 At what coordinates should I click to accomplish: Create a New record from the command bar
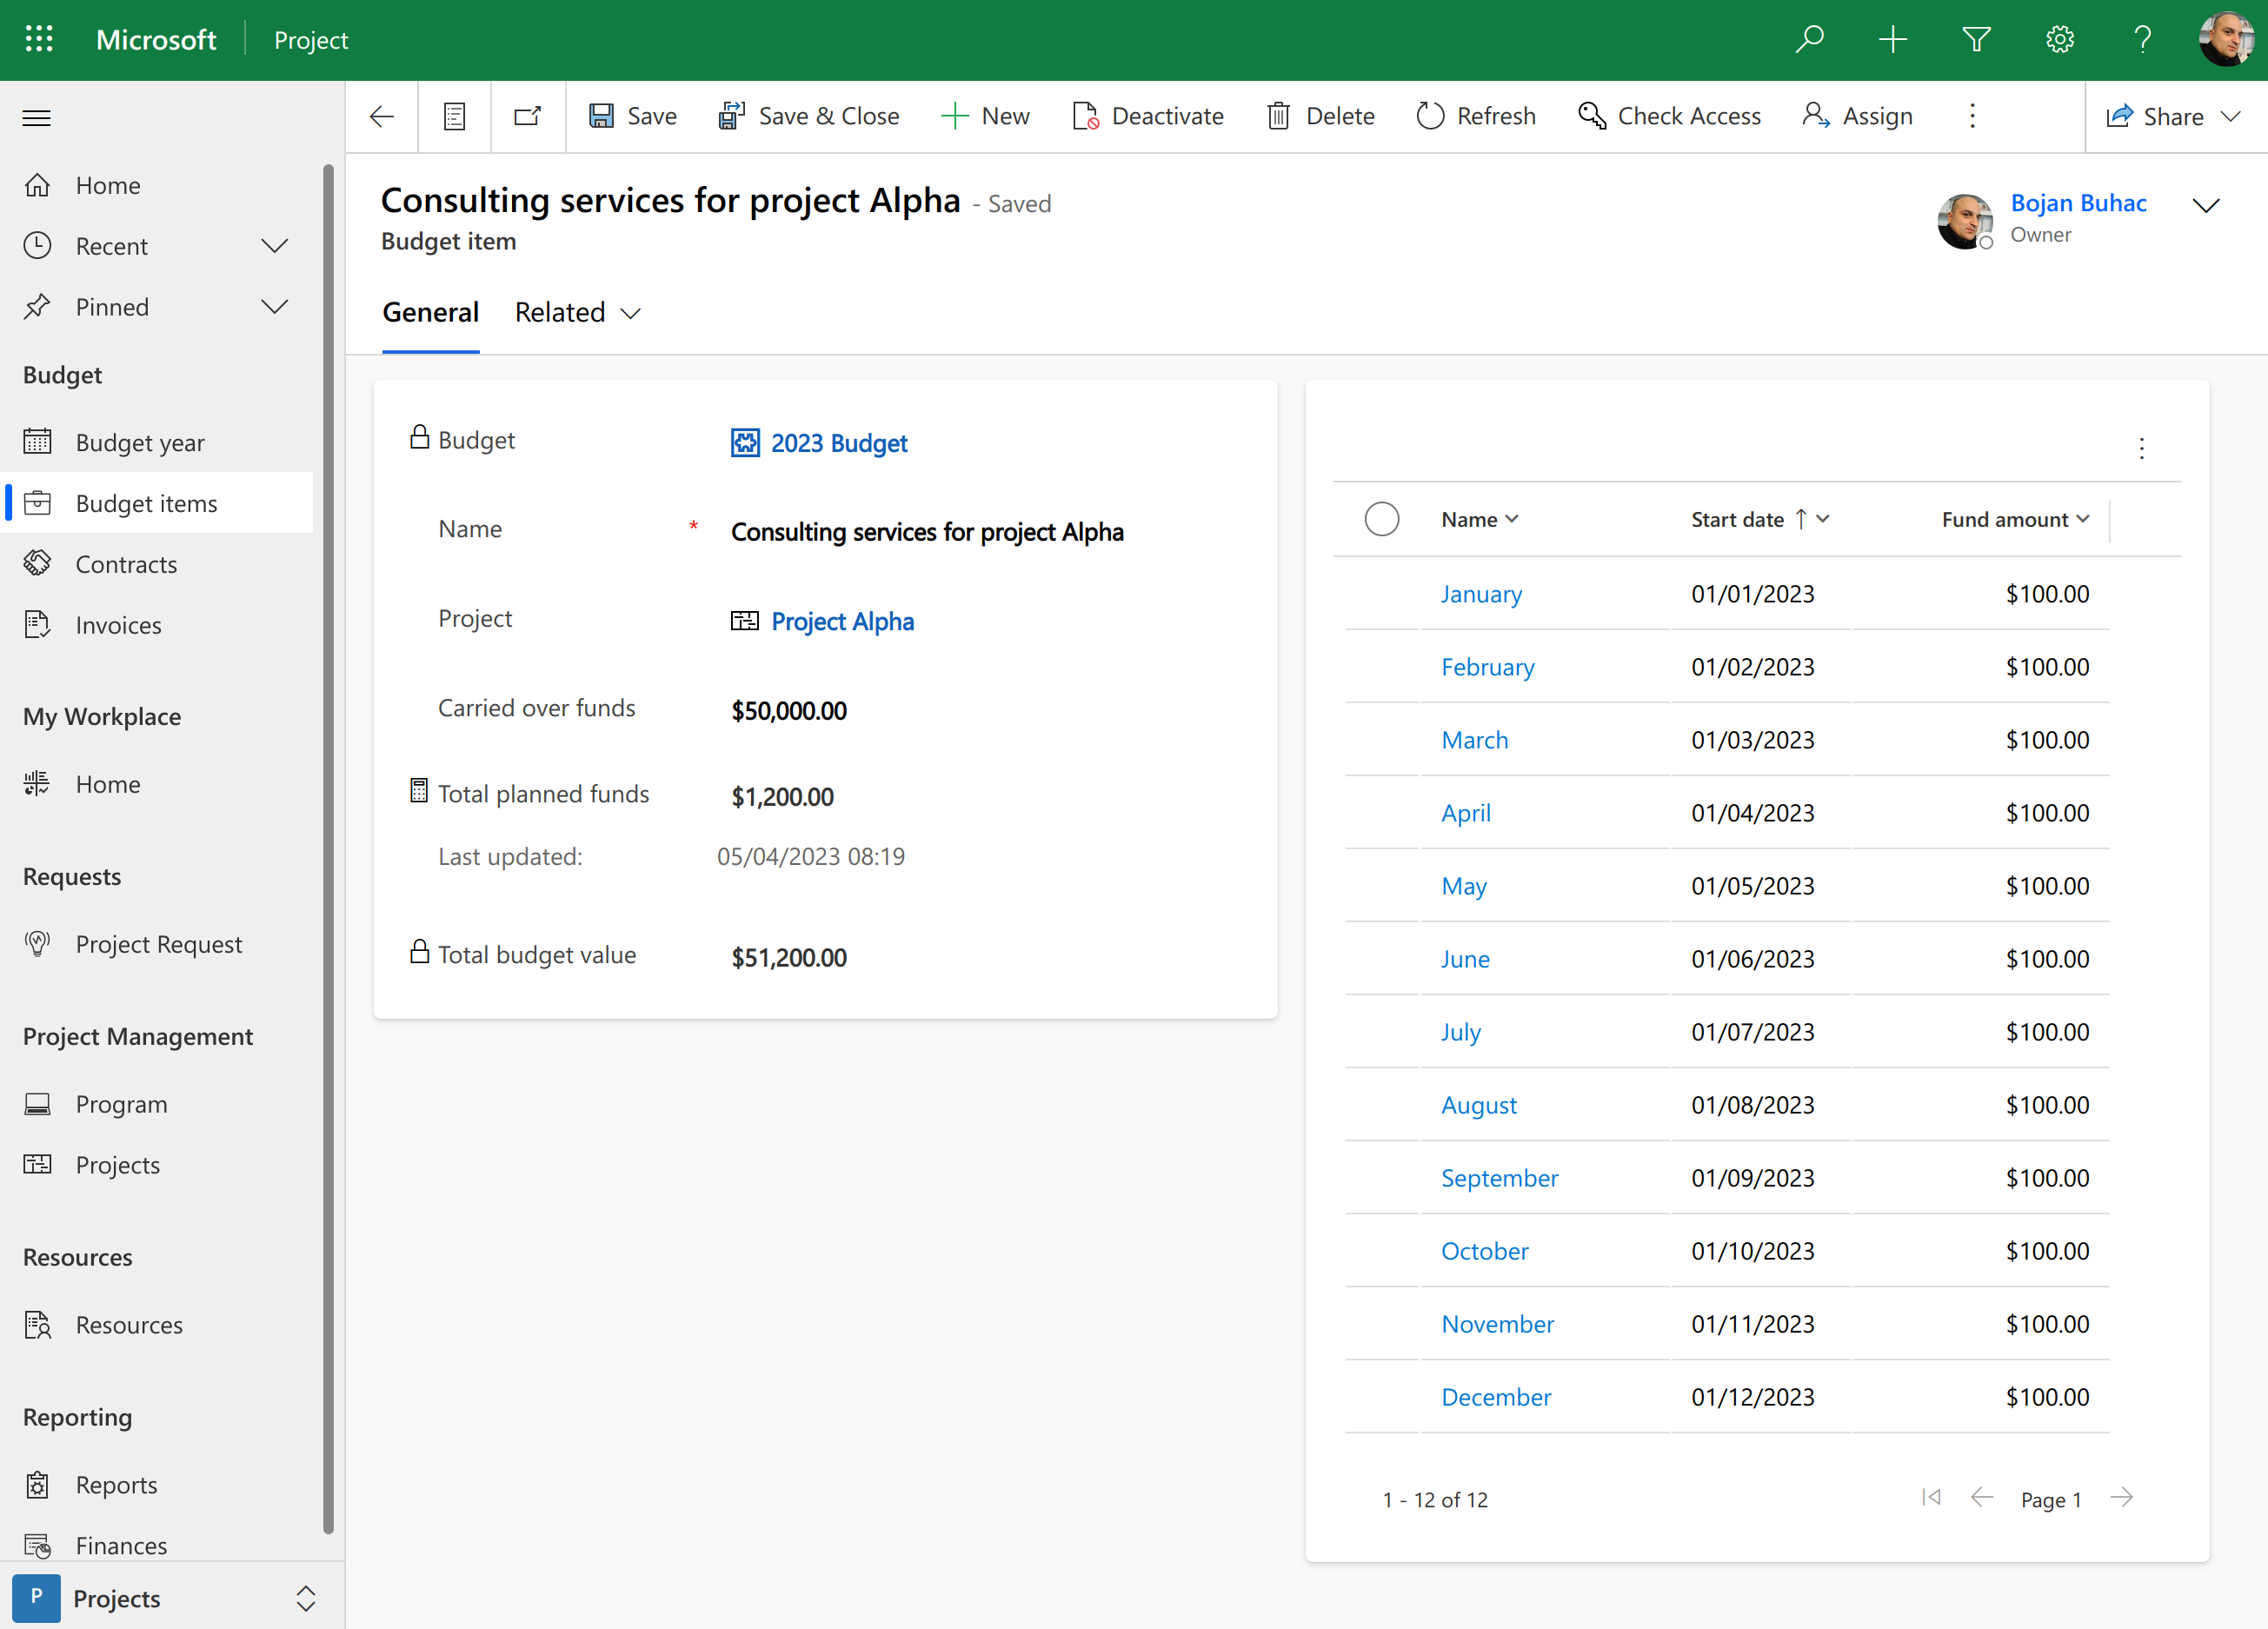pyautogui.click(x=985, y=116)
